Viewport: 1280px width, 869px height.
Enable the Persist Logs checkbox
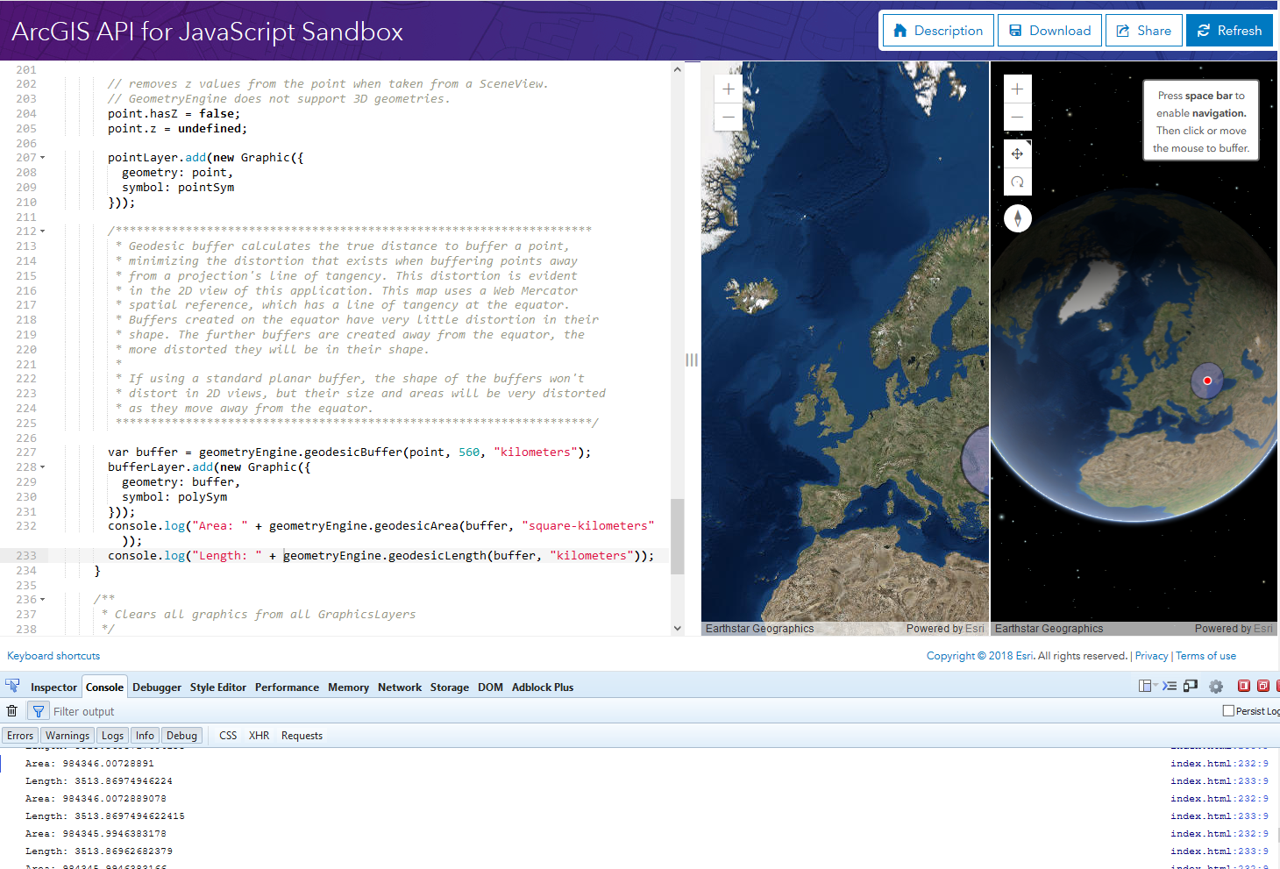click(1228, 711)
